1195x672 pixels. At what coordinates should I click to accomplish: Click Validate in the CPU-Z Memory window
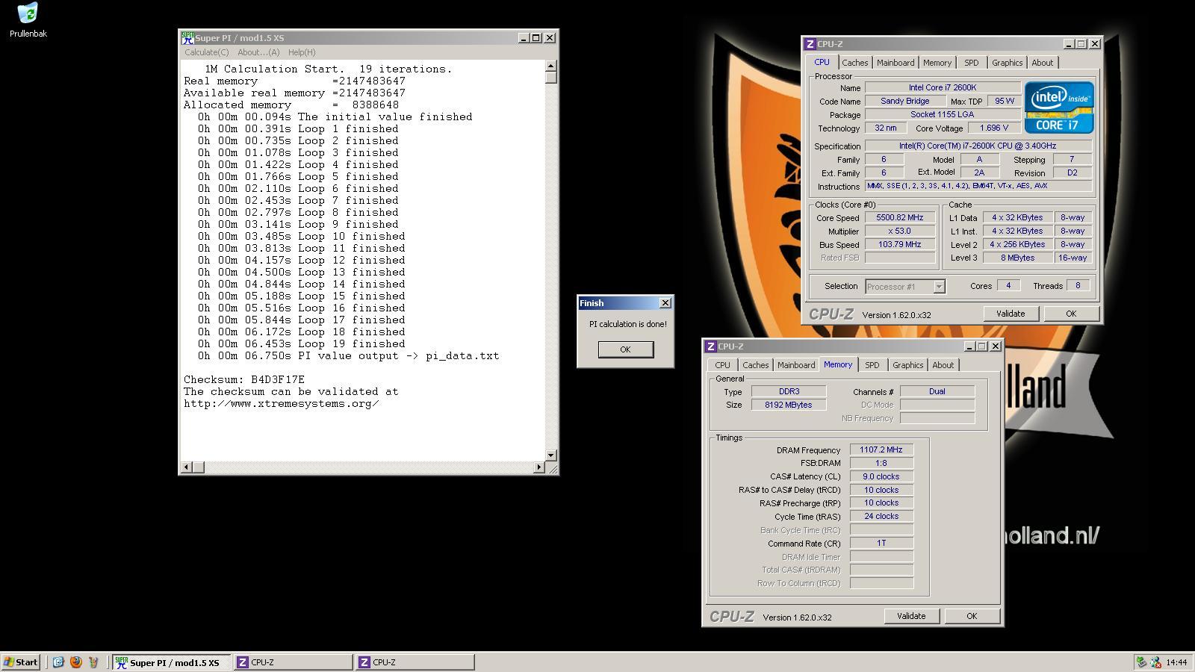click(911, 616)
